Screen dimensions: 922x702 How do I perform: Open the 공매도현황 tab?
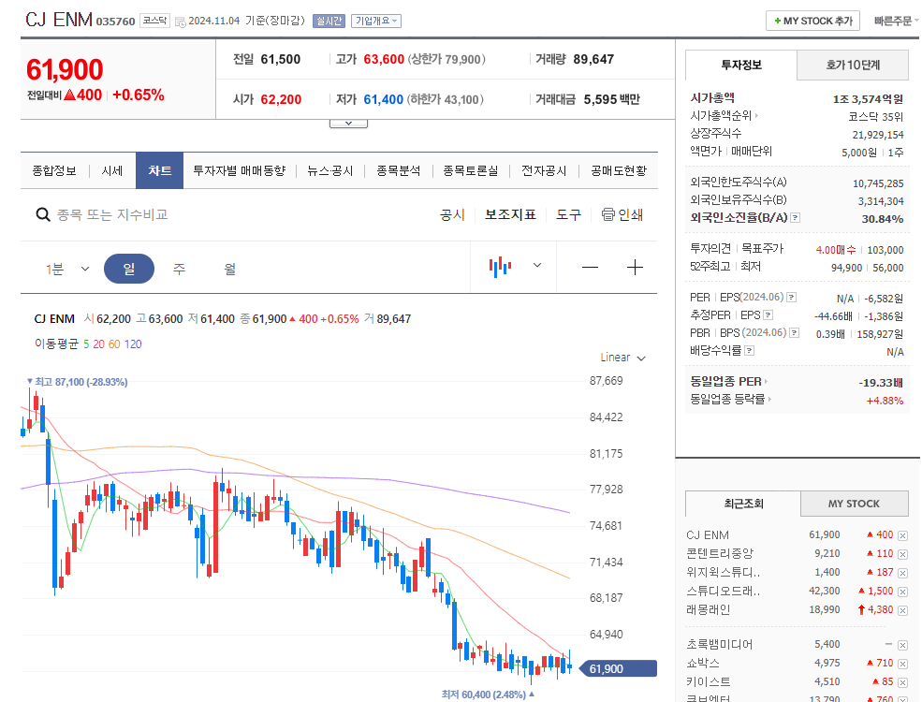click(x=619, y=170)
